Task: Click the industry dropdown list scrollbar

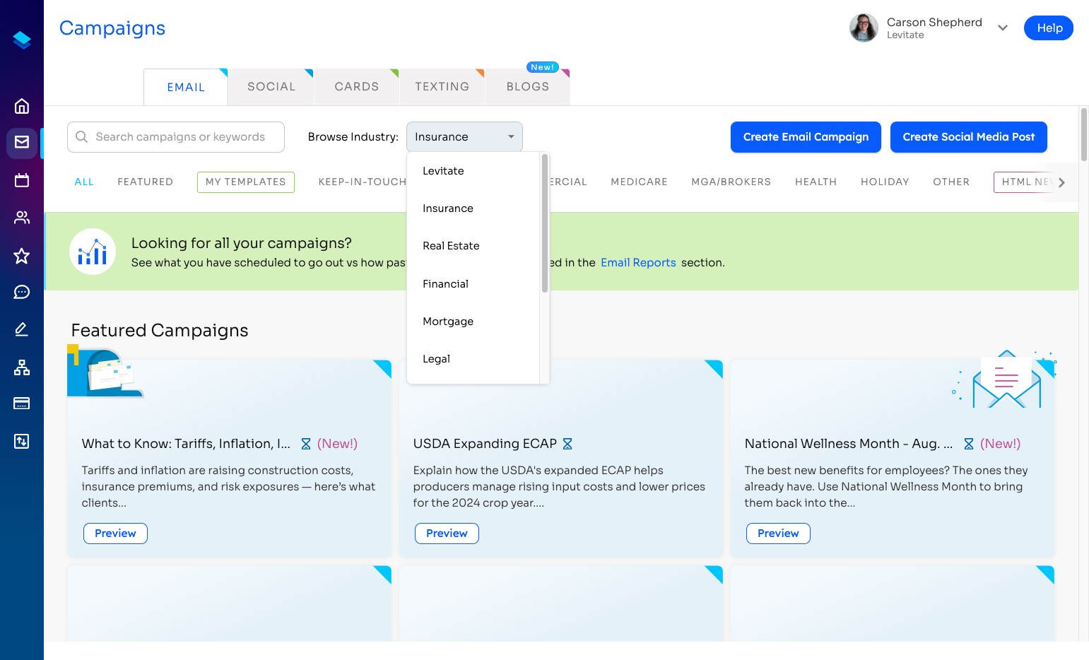Action: point(545,223)
